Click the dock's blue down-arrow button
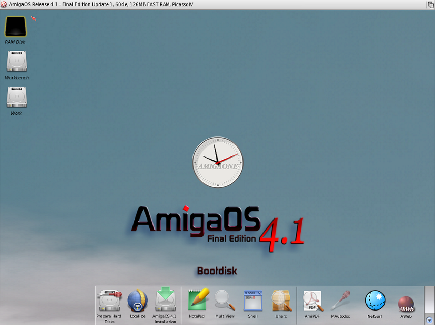This screenshot has height=325, width=435. click(x=429, y=320)
